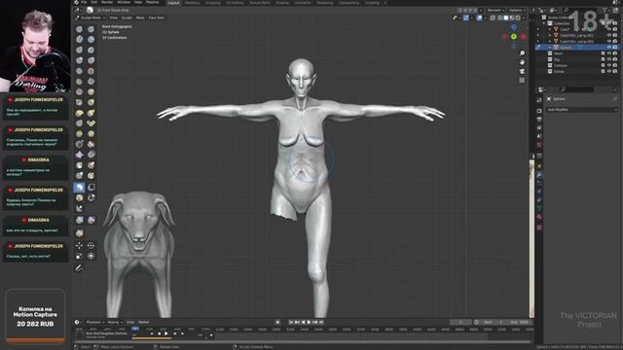Toggle viewport overlays button

click(x=479, y=17)
